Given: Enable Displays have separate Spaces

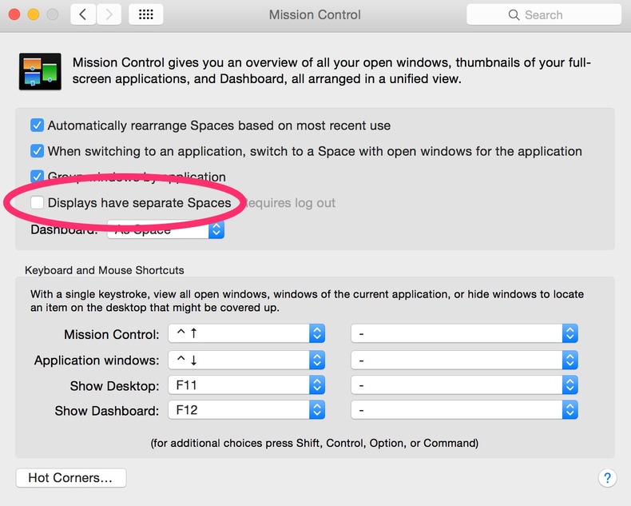Looking at the screenshot, I should point(37,202).
